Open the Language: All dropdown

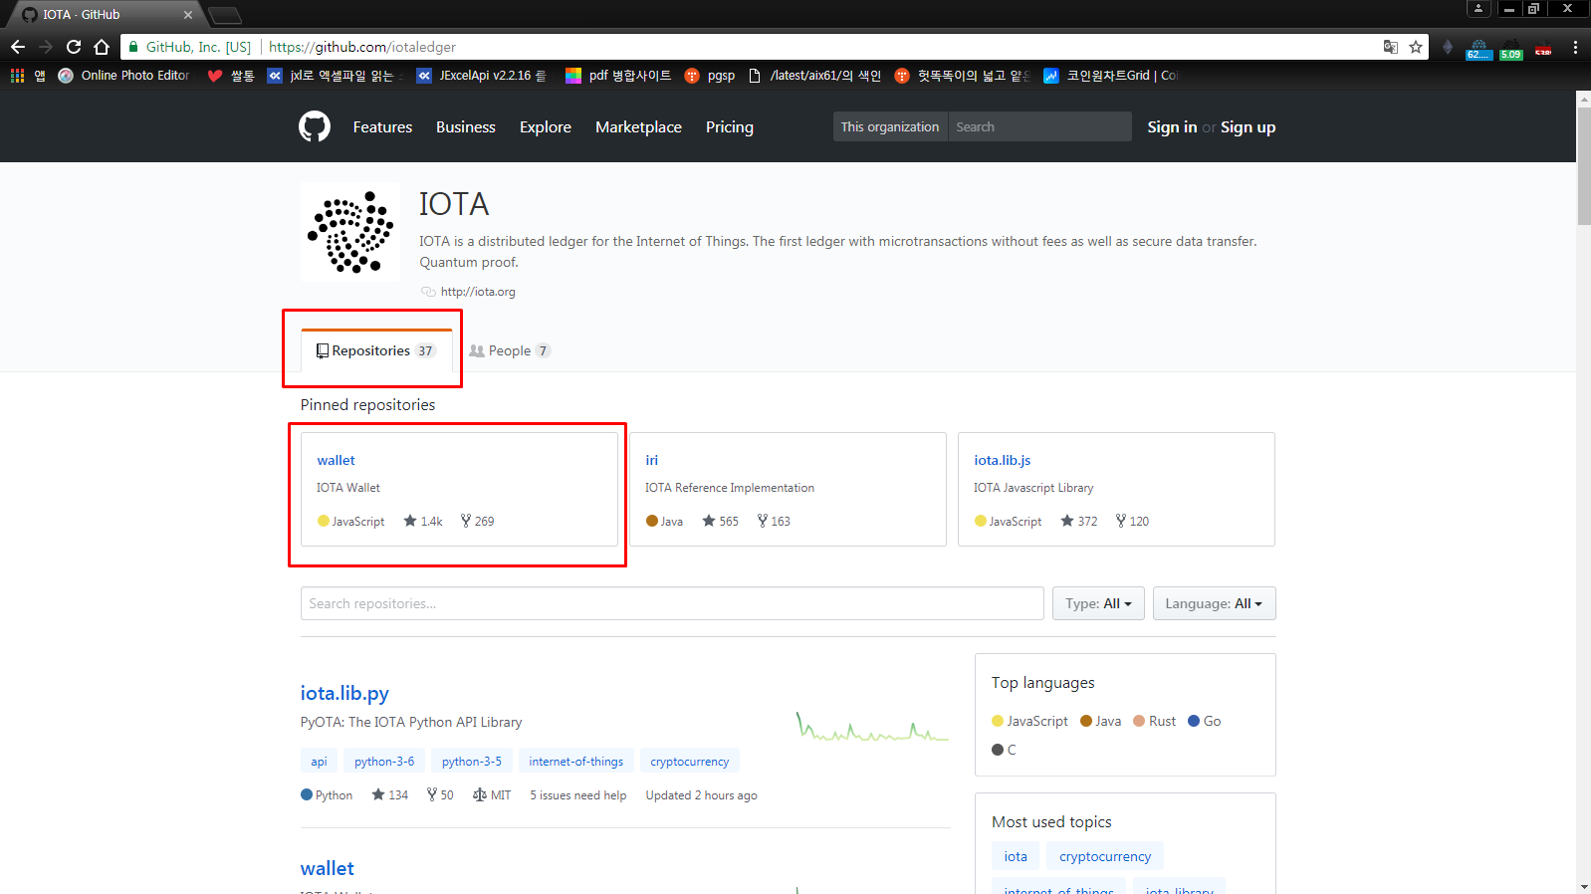coord(1214,603)
